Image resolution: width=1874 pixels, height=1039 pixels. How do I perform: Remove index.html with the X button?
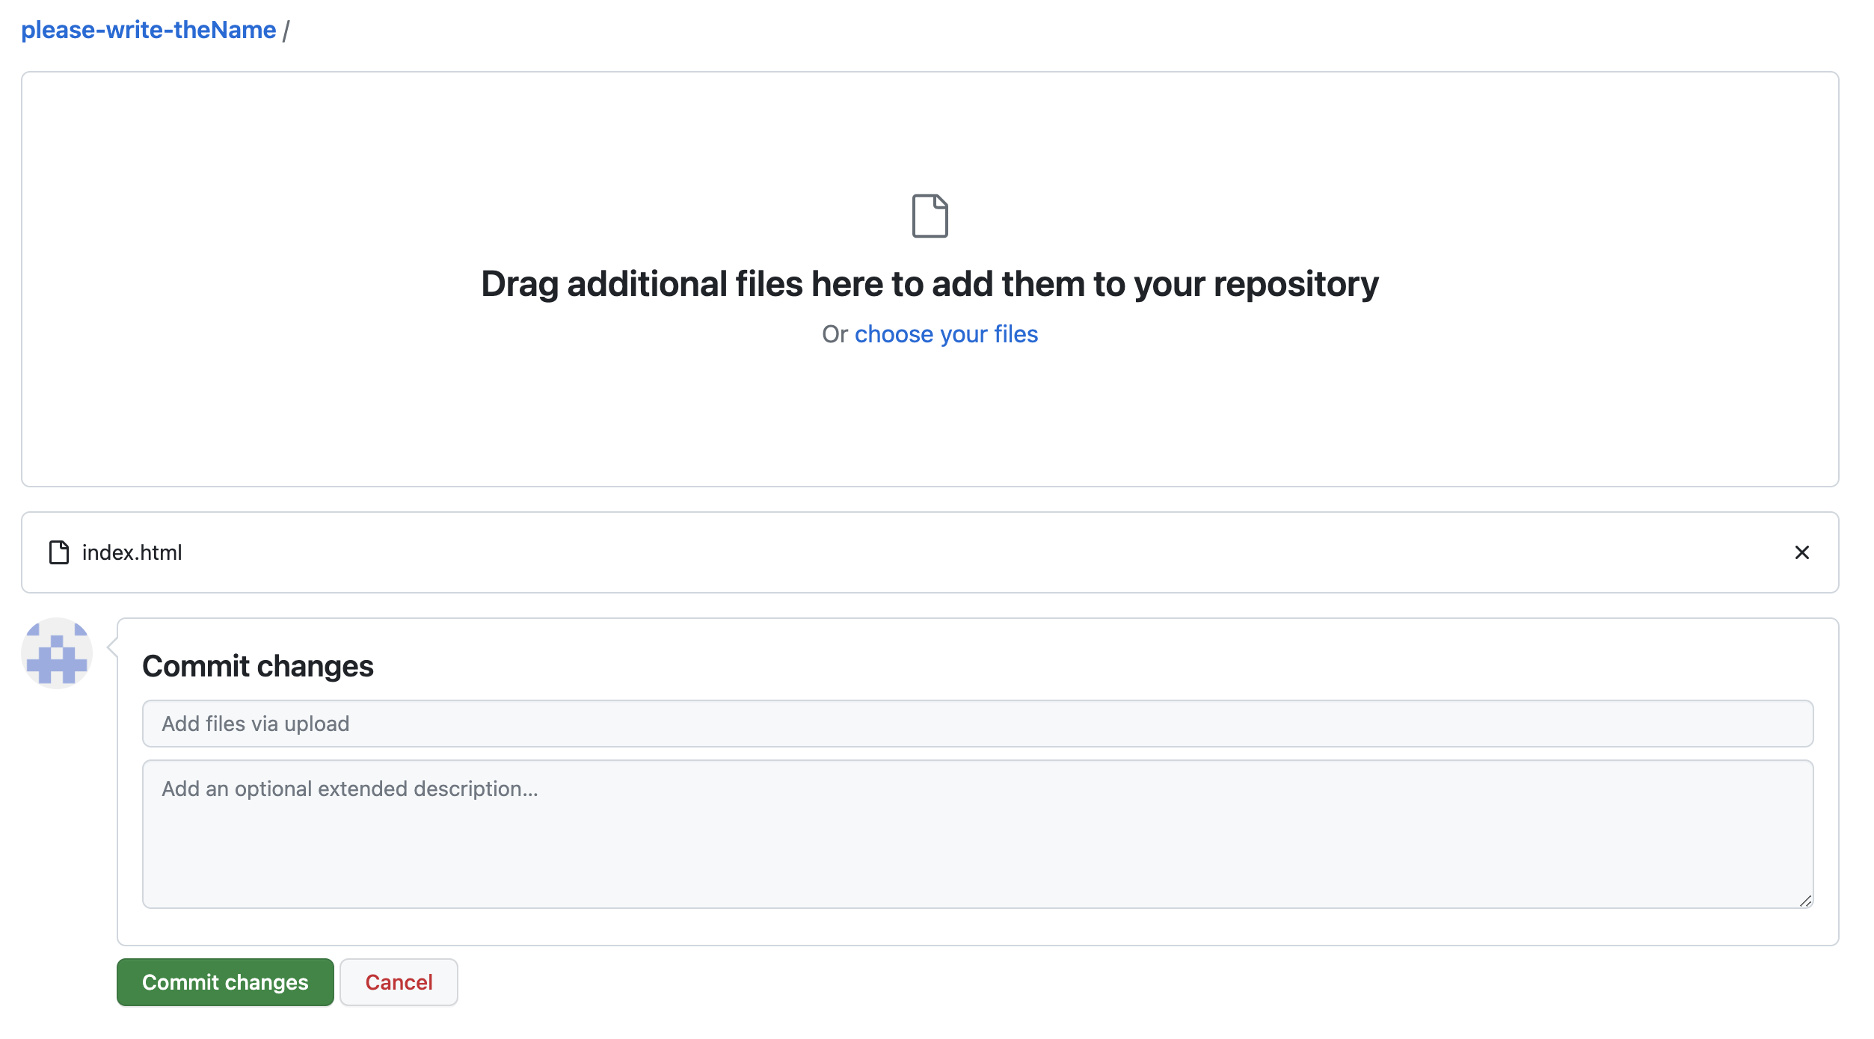tap(1801, 552)
